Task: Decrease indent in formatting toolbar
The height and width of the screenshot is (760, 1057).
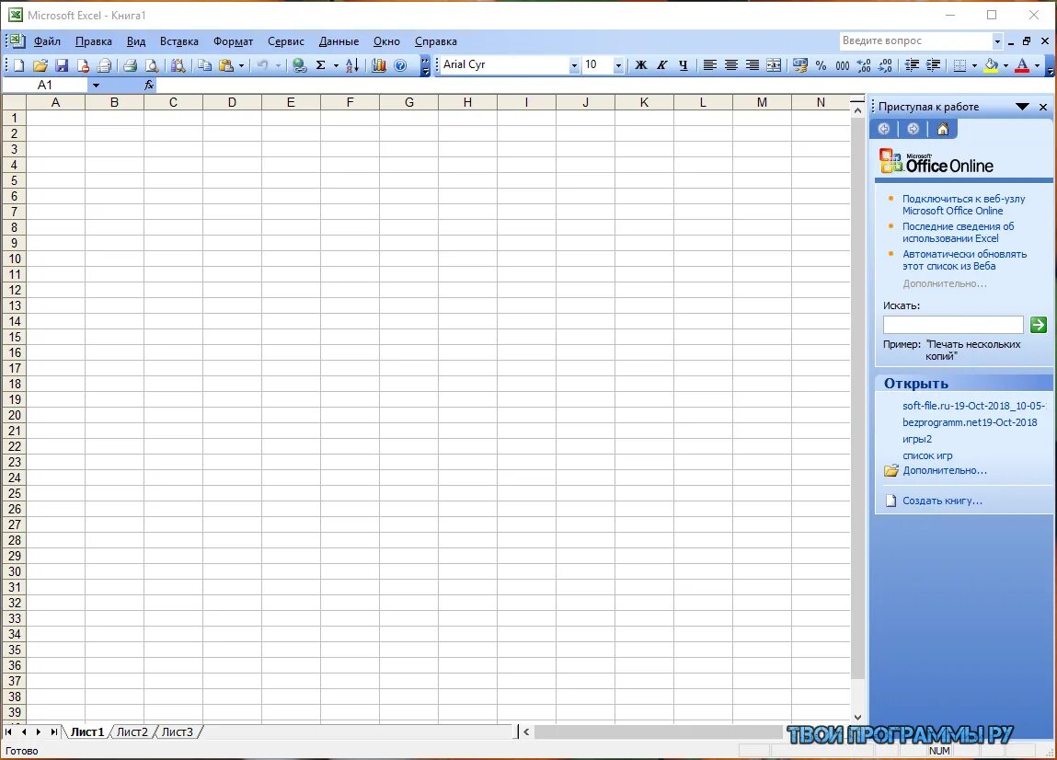Action: (912, 65)
